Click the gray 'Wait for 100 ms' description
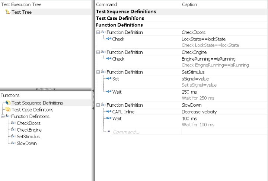This screenshot has height=181, width=268. (x=198, y=125)
